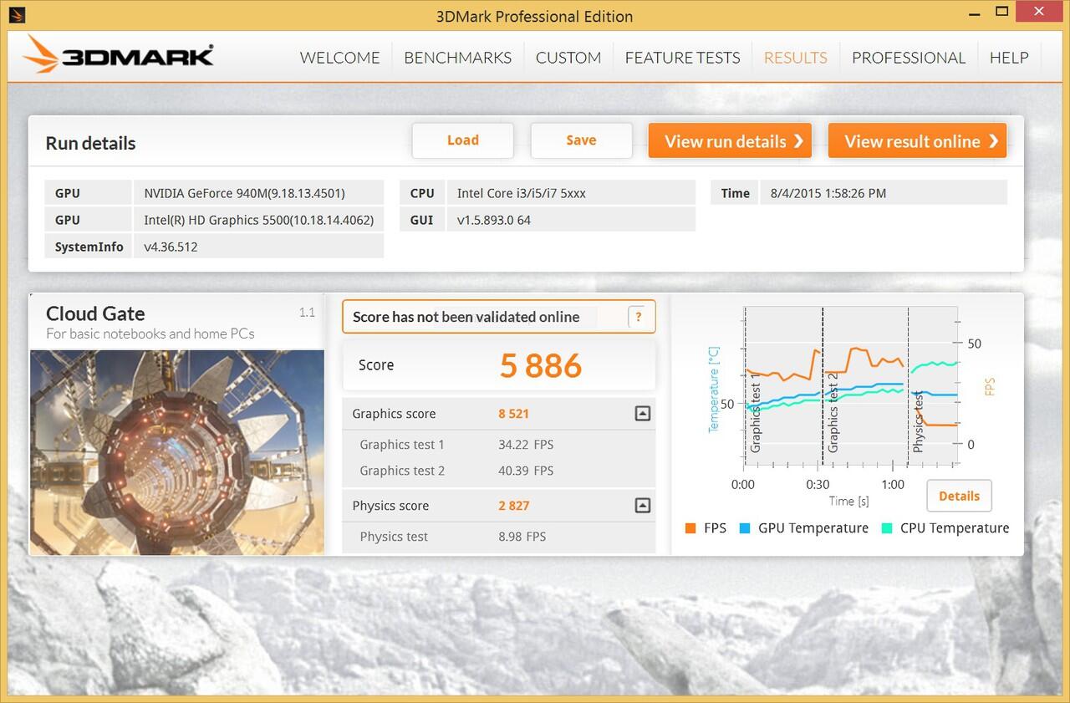The height and width of the screenshot is (703, 1070).
Task: Collapse the Physics score section
Action: pyautogui.click(x=642, y=505)
